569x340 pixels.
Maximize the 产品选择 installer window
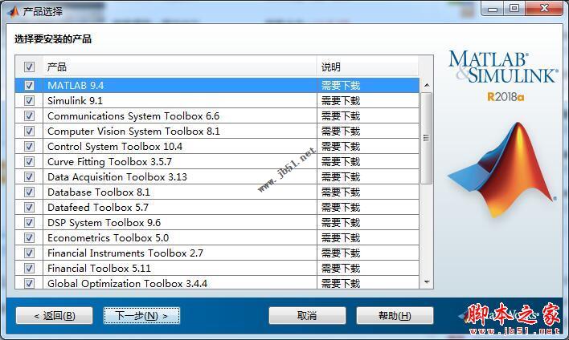point(514,9)
